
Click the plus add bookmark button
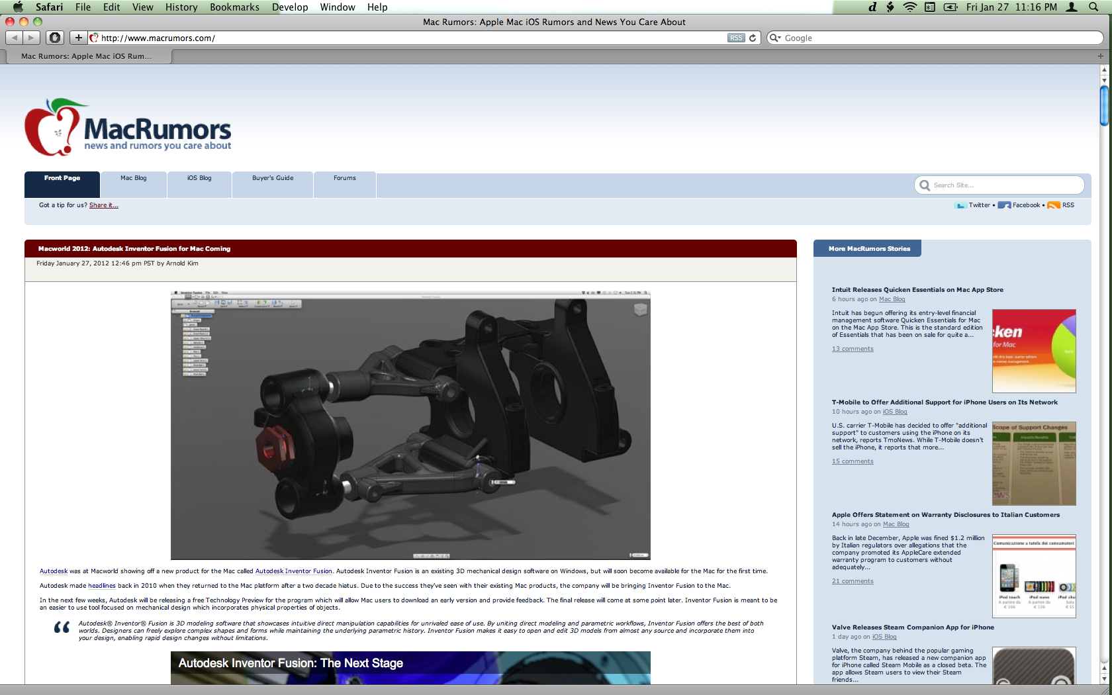(78, 38)
